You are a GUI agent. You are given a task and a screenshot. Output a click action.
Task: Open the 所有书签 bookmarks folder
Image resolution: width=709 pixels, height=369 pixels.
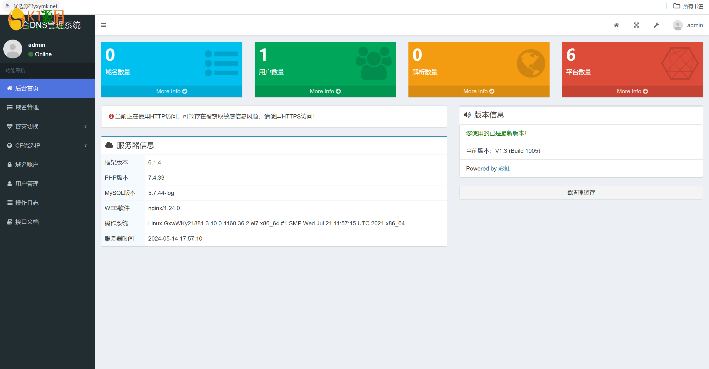688,6
